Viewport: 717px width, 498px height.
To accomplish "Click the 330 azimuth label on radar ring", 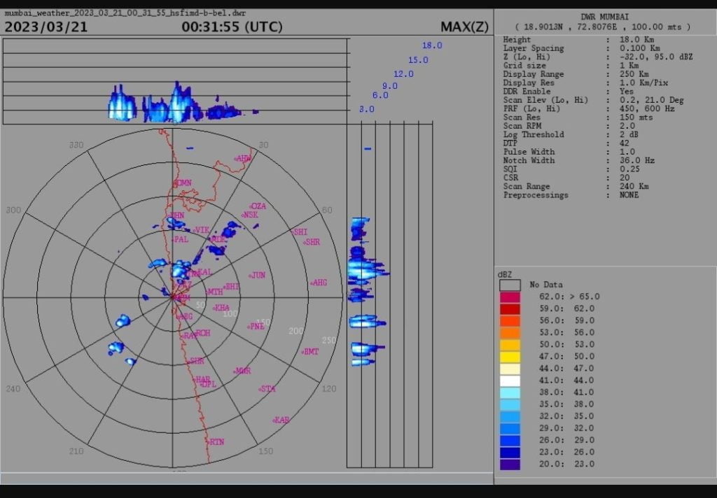I will coord(76,145).
